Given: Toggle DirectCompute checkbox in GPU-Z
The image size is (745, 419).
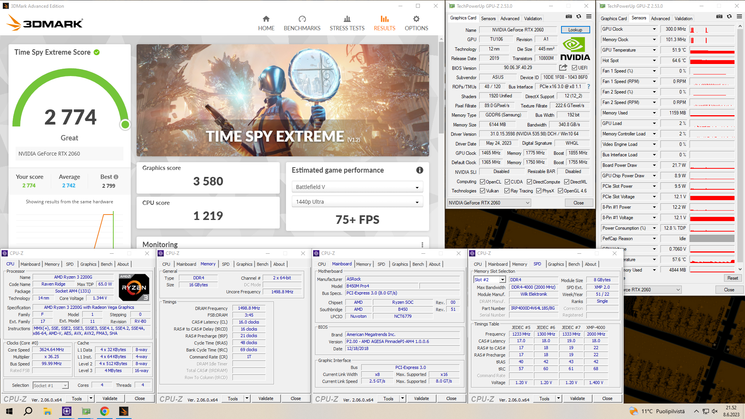Looking at the screenshot, I should pos(529,182).
